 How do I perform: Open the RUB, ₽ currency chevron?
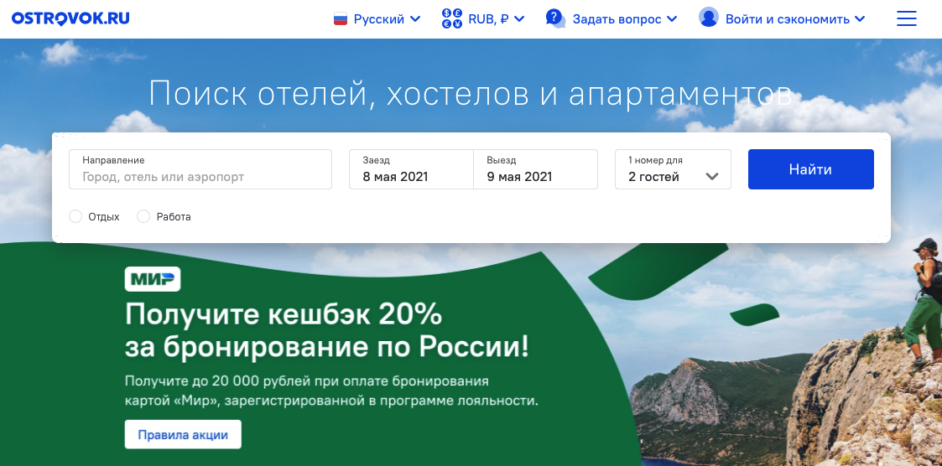520,19
